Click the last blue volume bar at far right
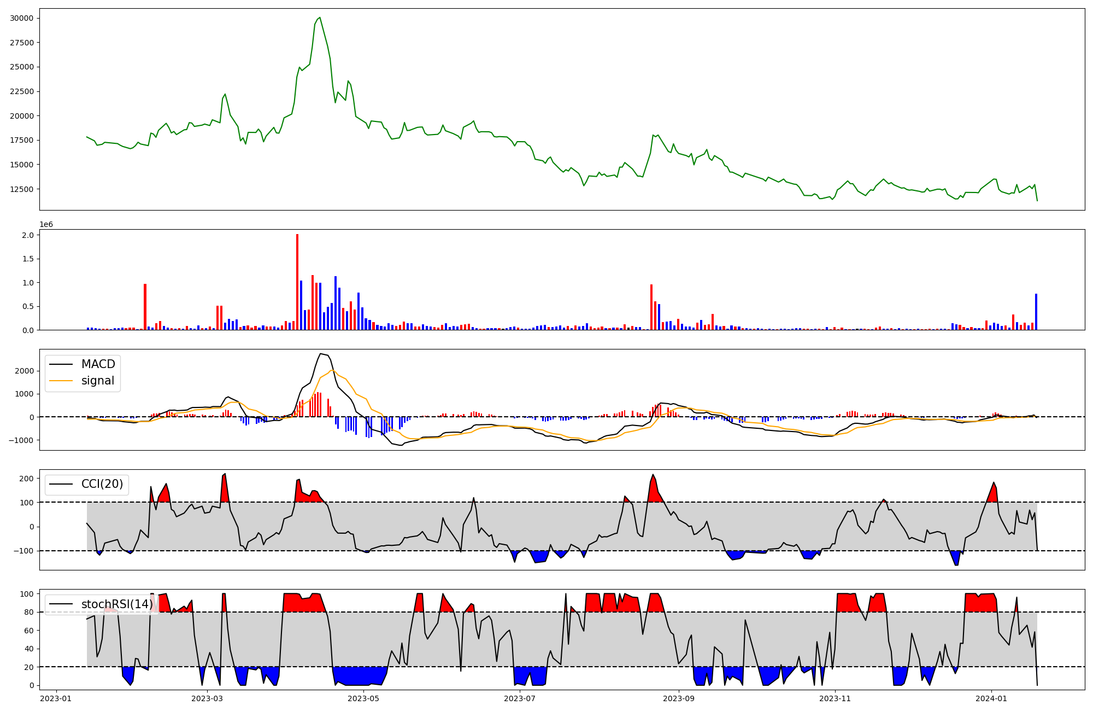This screenshot has height=711, width=1093. (x=1036, y=312)
